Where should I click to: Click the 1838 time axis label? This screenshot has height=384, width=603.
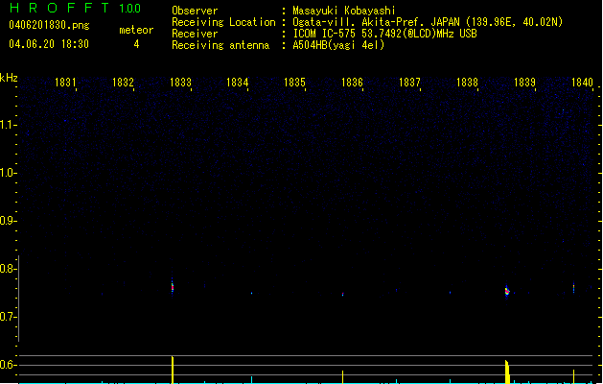(467, 83)
